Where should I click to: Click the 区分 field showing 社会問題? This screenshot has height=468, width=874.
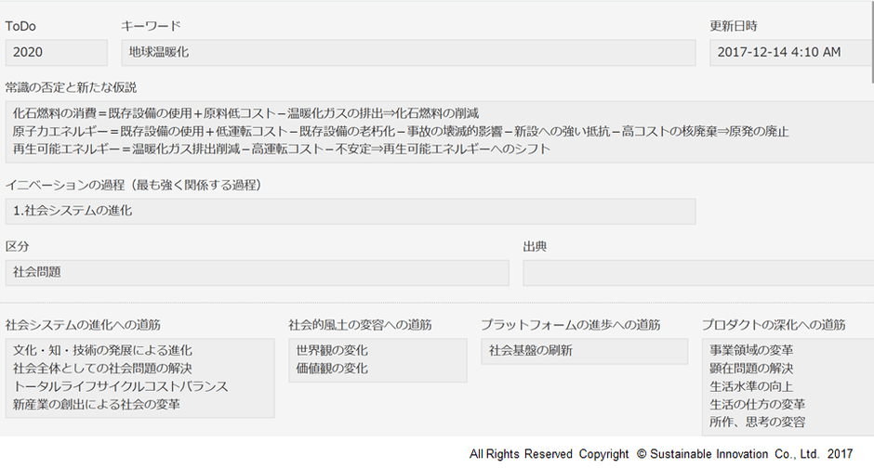257,273
